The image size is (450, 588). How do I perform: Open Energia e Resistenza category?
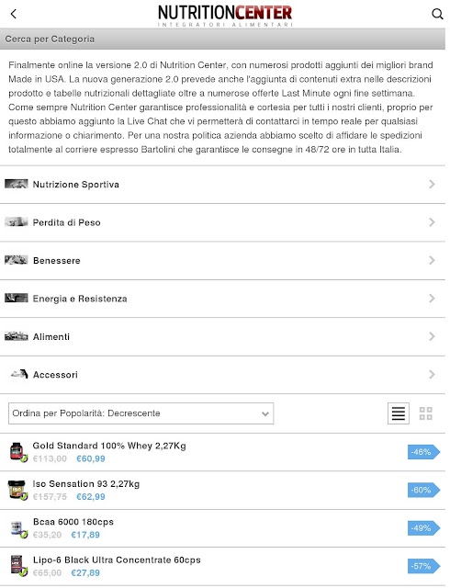(223, 299)
